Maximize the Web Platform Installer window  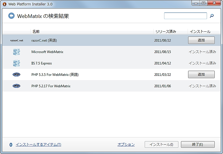point(204,3)
